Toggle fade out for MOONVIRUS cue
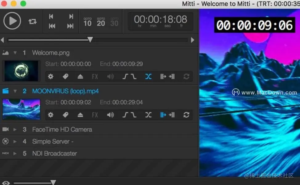This screenshot has width=300, height=185. point(134,115)
